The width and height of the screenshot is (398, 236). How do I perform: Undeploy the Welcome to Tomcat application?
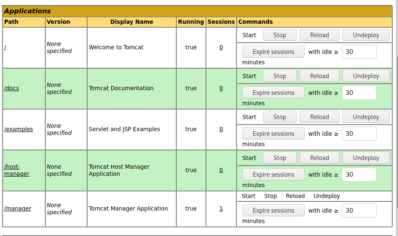(x=366, y=35)
